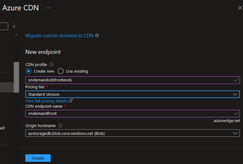Open the Pricing tier dropdown
243x164 pixels.
pyautogui.click(x=133, y=94)
